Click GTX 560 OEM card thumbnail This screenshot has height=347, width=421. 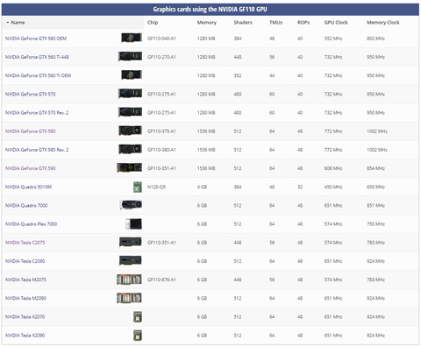pos(132,38)
